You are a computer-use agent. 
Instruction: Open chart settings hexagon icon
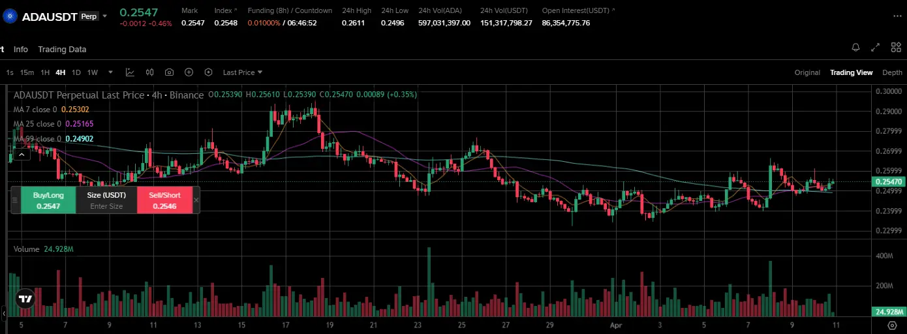coord(208,72)
